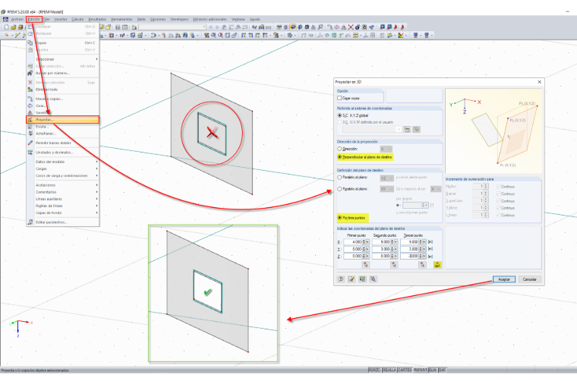Click delete X icon in top toolbar
The image size is (577, 381).
[x=351, y=27]
